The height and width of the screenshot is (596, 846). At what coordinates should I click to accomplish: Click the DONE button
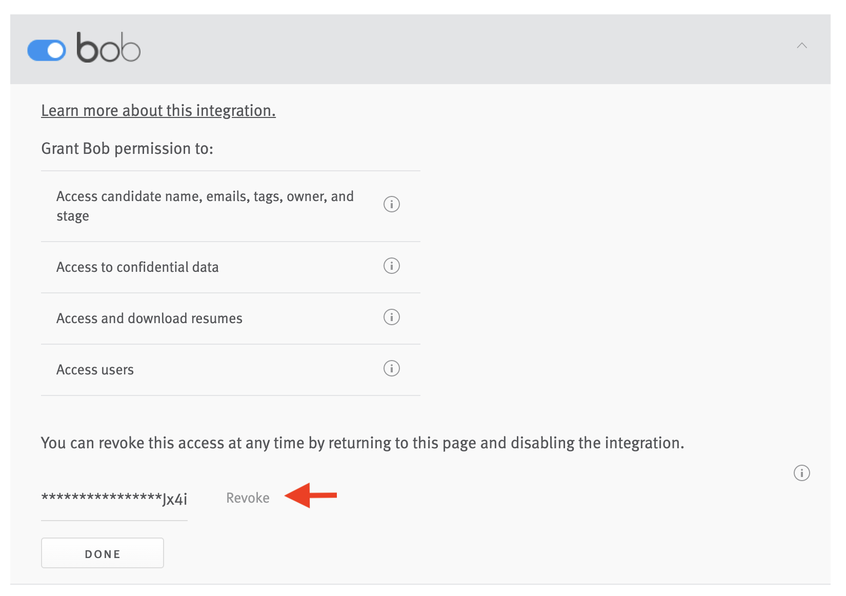(x=103, y=553)
